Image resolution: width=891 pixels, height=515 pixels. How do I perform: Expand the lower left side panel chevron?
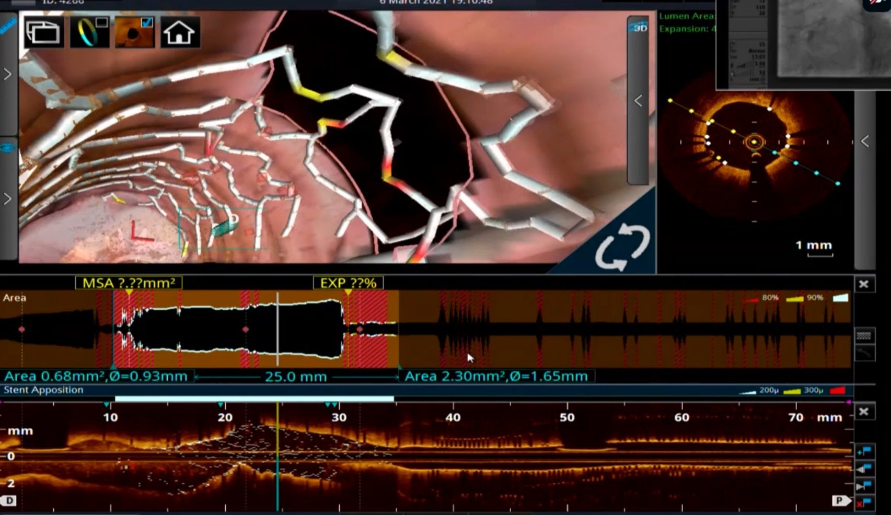click(7, 198)
